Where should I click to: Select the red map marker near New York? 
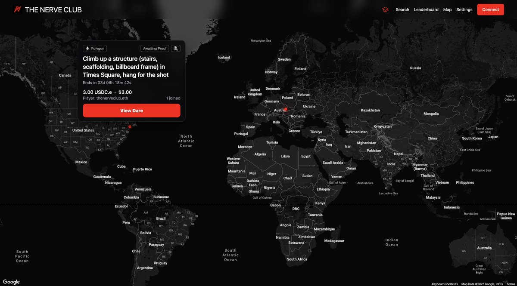(130, 126)
